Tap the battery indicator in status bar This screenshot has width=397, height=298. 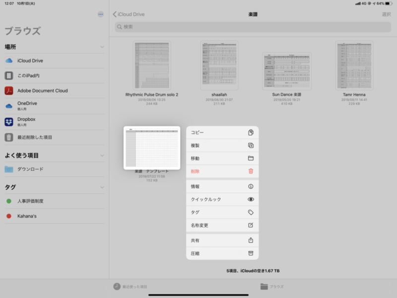[389, 3]
